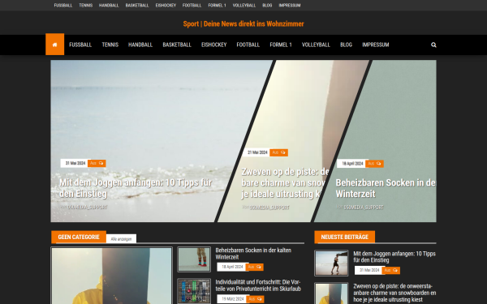Click 19 März 2024 date badge

coord(233,299)
